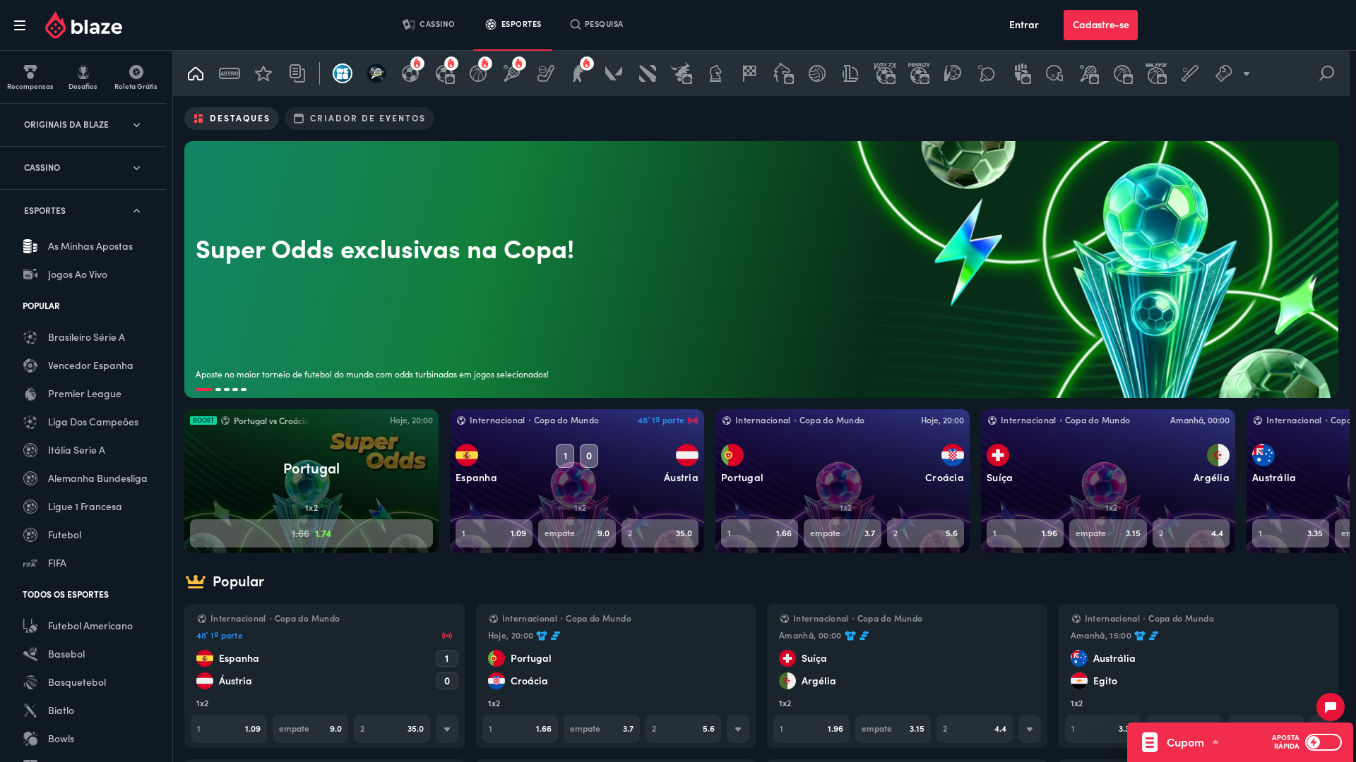The image size is (1356, 762).
Task: Open Desafios challenges icon
Action: click(83, 77)
